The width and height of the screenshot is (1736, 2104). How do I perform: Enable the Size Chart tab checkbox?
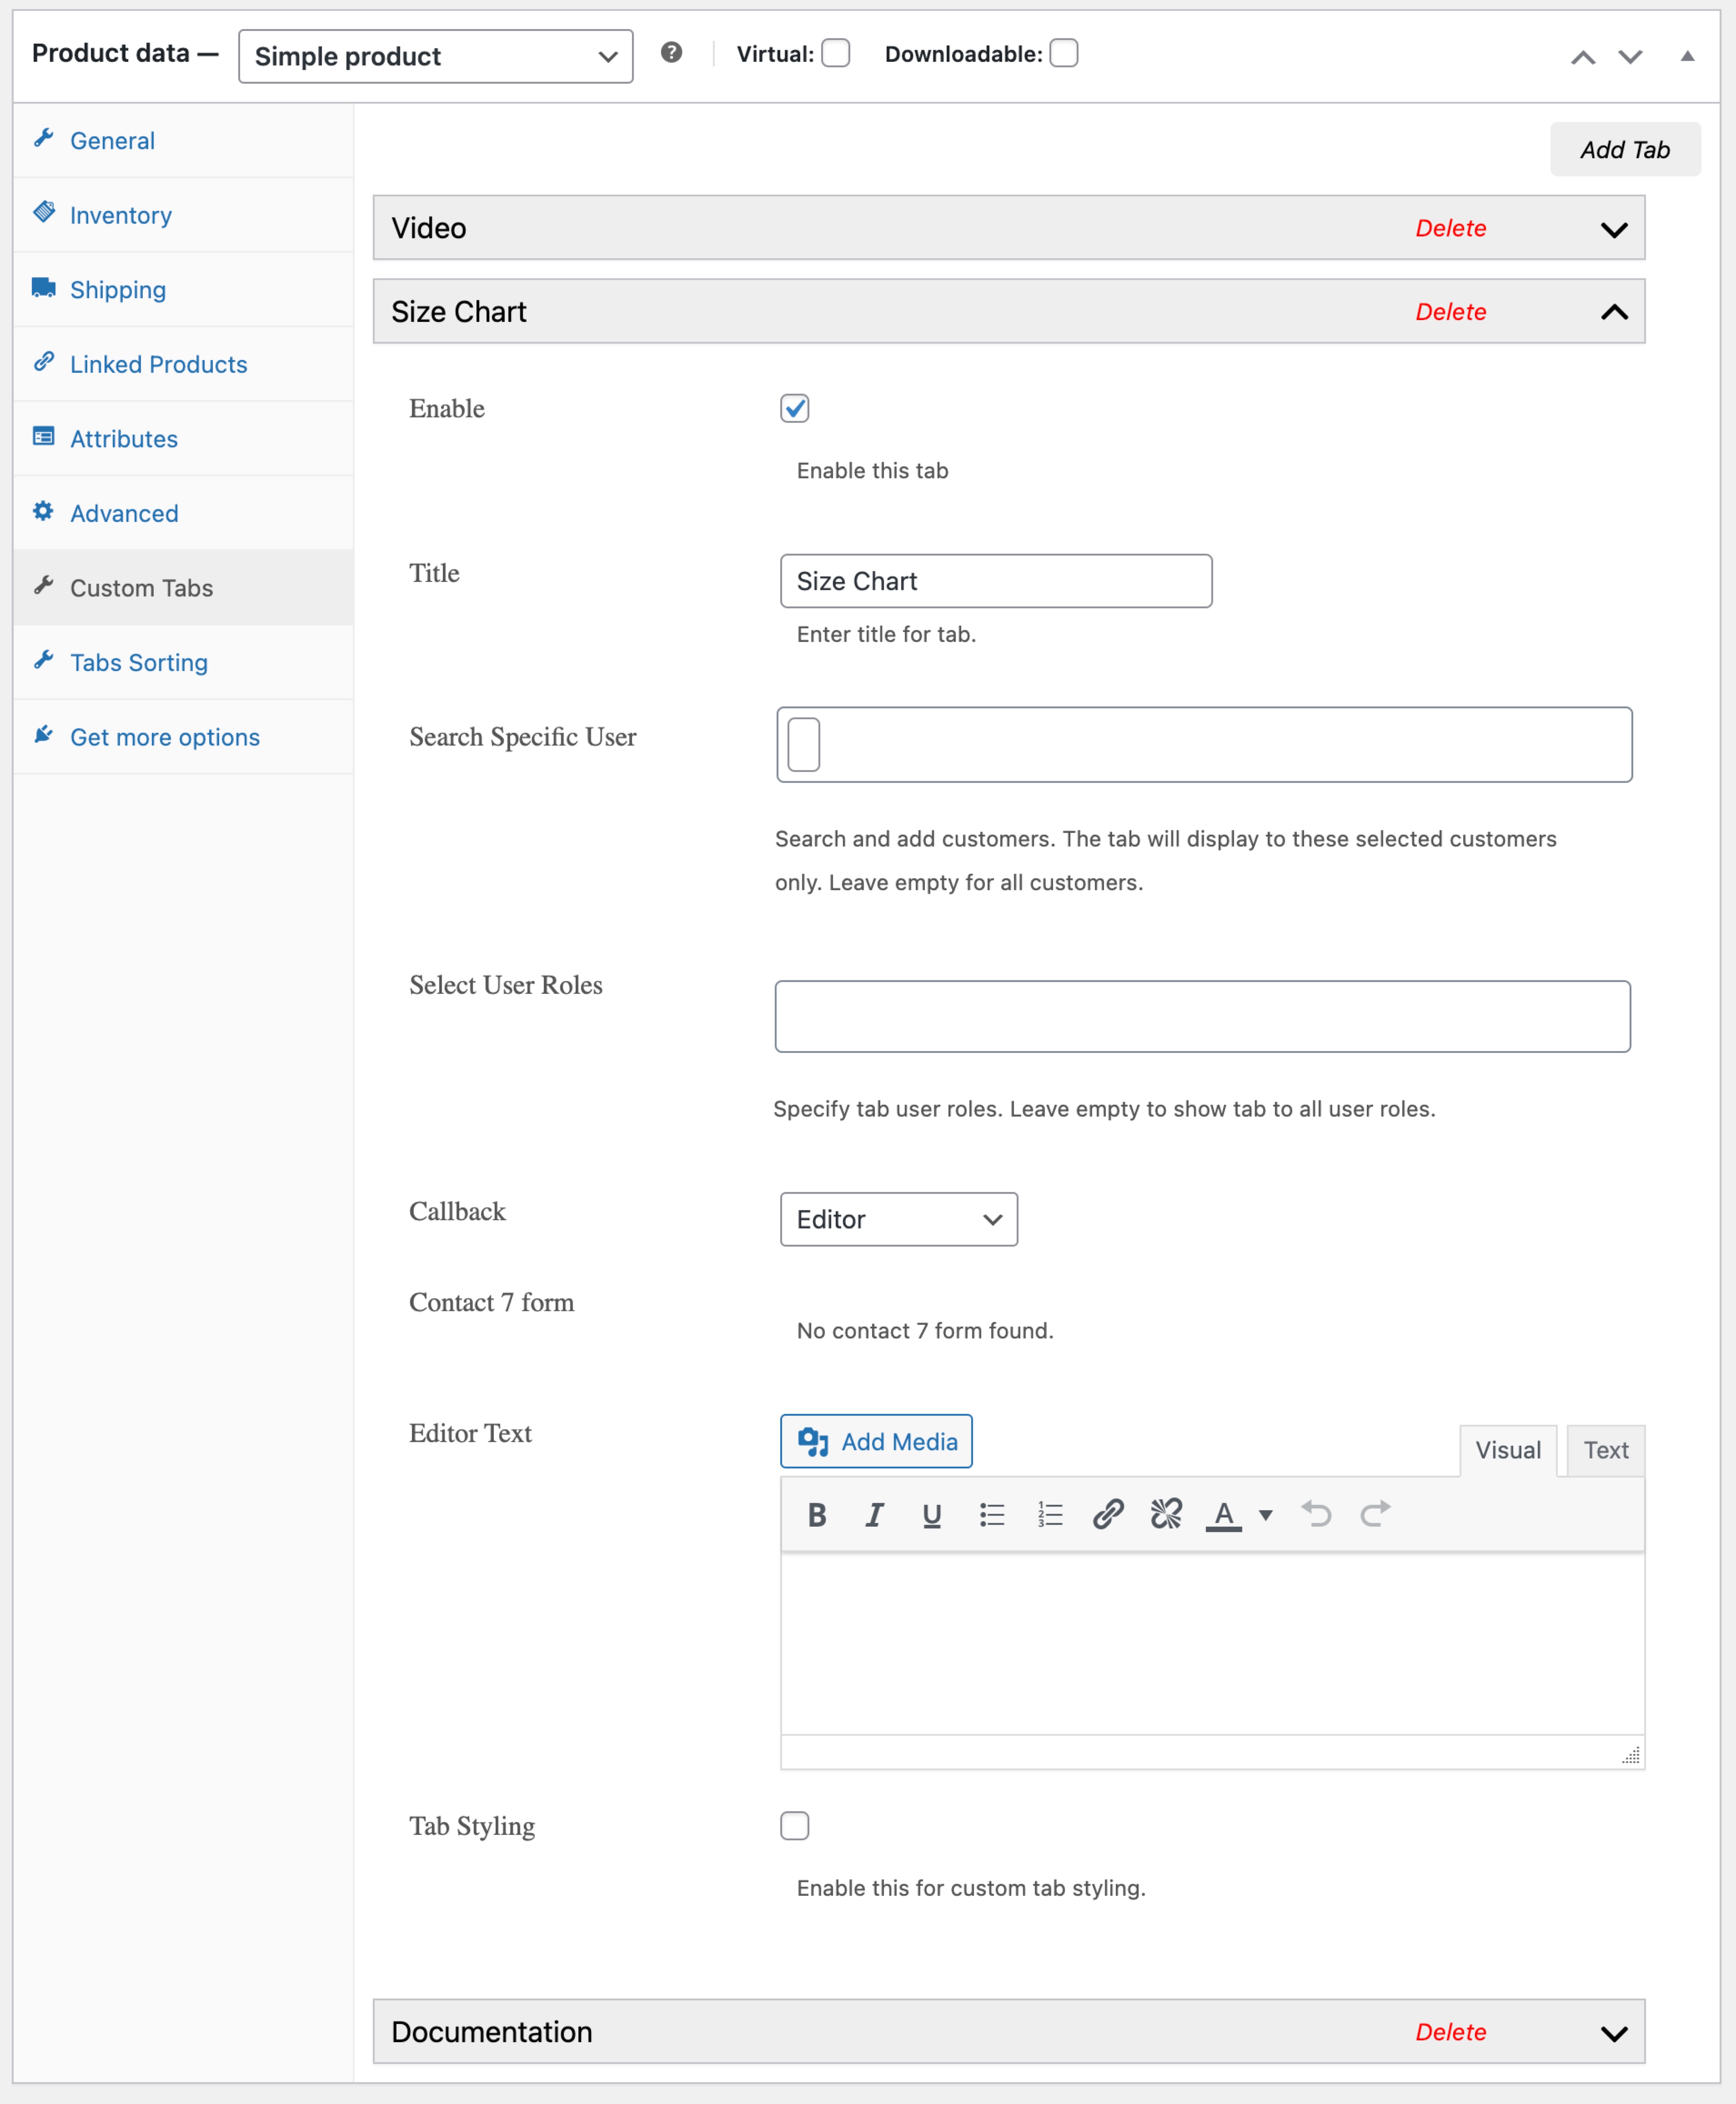pos(794,408)
